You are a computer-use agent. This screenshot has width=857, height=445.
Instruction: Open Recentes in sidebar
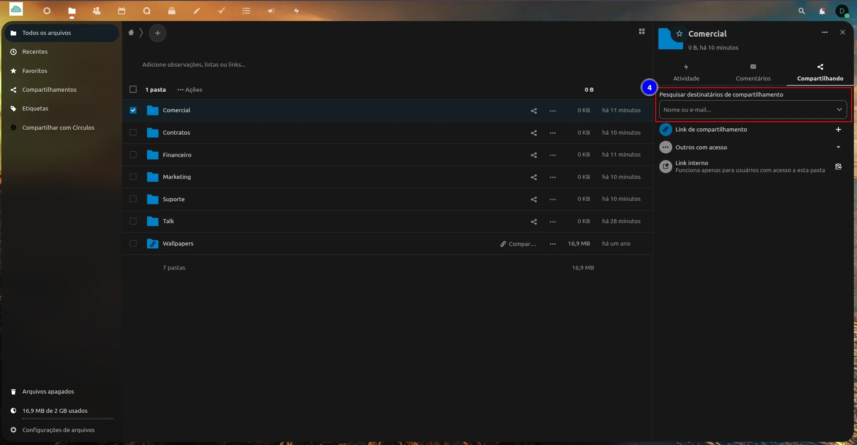[x=62, y=52]
